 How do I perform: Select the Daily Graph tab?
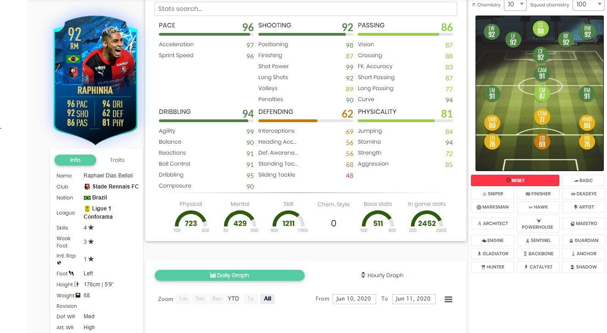[230, 275]
